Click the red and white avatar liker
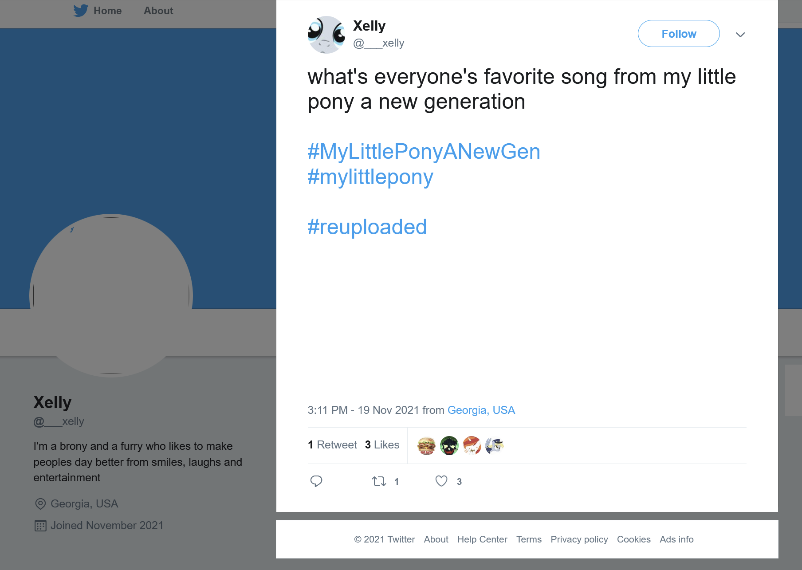The height and width of the screenshot is (570, 802). [472, 445]
